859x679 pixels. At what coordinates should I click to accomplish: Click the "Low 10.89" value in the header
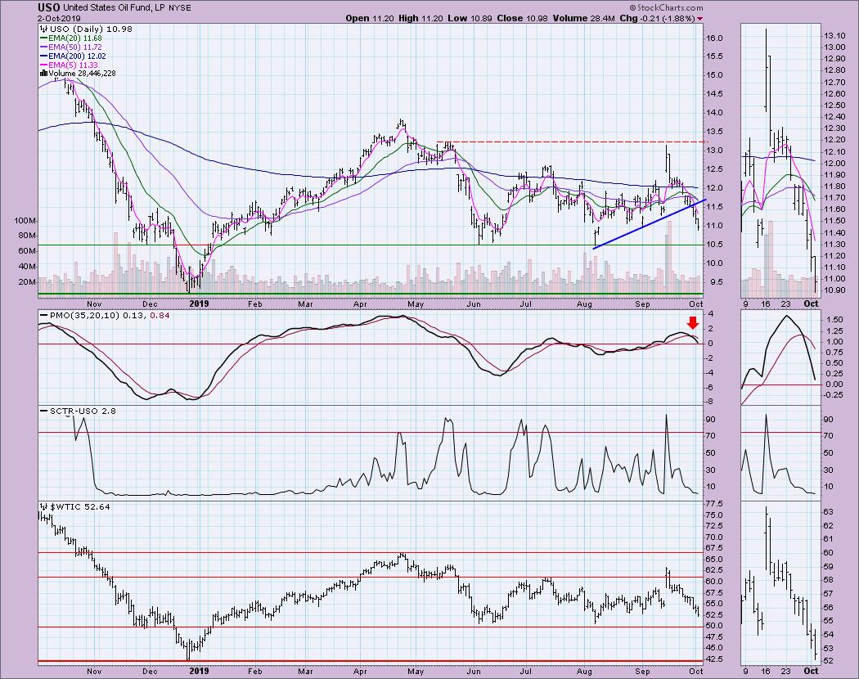(470, 18)
